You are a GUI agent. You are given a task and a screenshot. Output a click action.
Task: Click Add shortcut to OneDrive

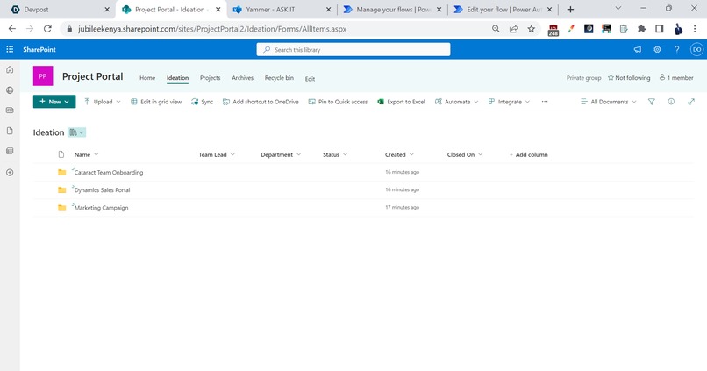point(261,102)
